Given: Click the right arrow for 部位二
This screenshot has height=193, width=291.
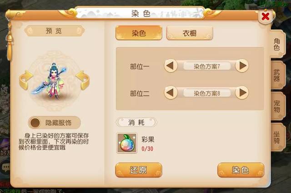Looking at the screenshot, I should point(242,93).
